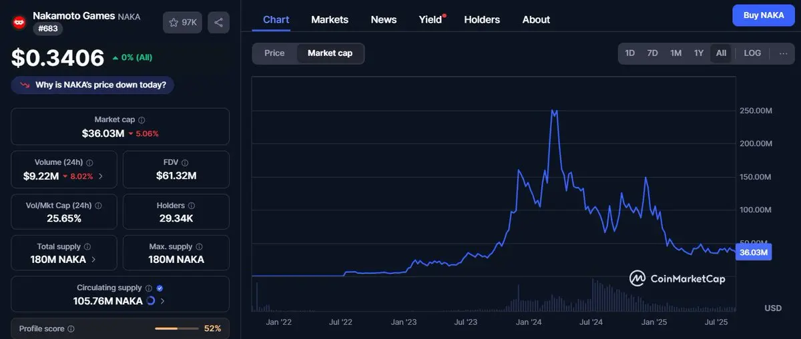Open the share icon button
801x339 pixels.
click(218, 23)
